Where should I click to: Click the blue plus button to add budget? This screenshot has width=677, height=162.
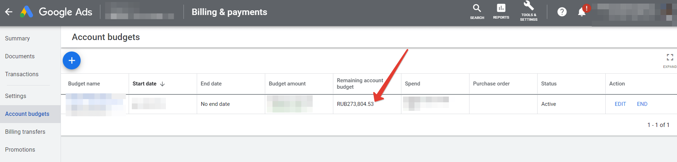pyautogui.click(x=72, y=60)
